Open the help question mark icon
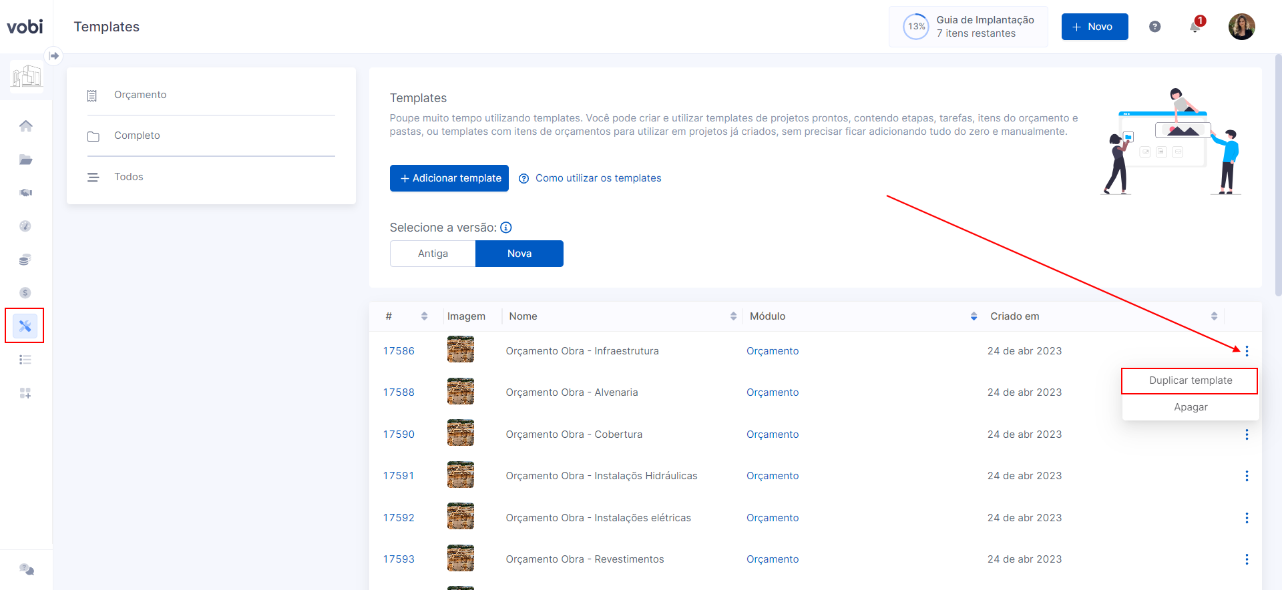 pos(1155,27)
